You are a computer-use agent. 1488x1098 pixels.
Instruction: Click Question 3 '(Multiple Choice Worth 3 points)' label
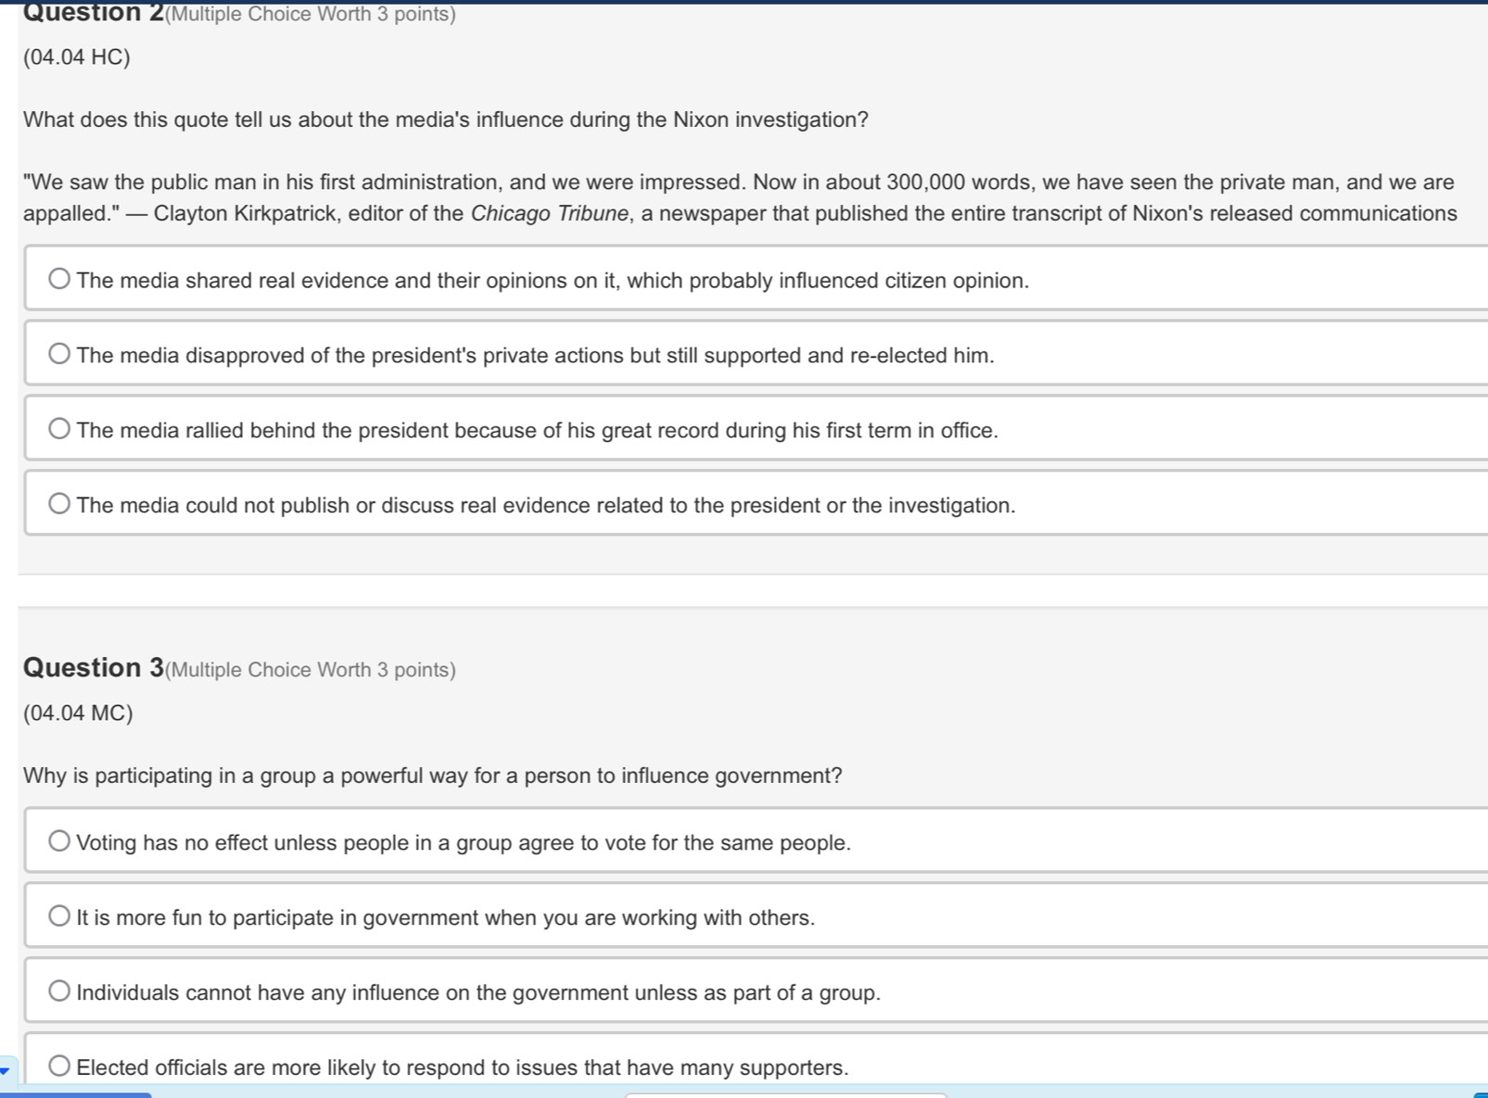point(312,670)
